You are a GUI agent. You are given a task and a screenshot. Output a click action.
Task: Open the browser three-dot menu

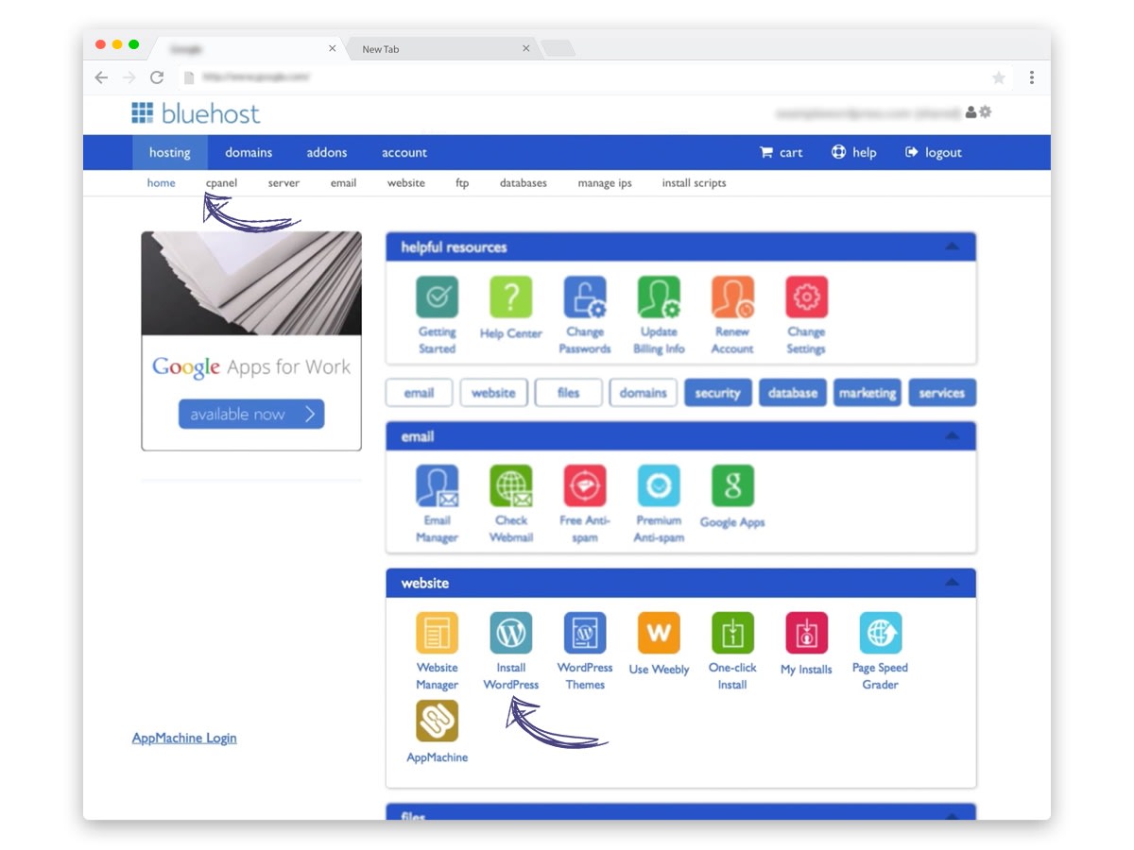[1032, 77]
